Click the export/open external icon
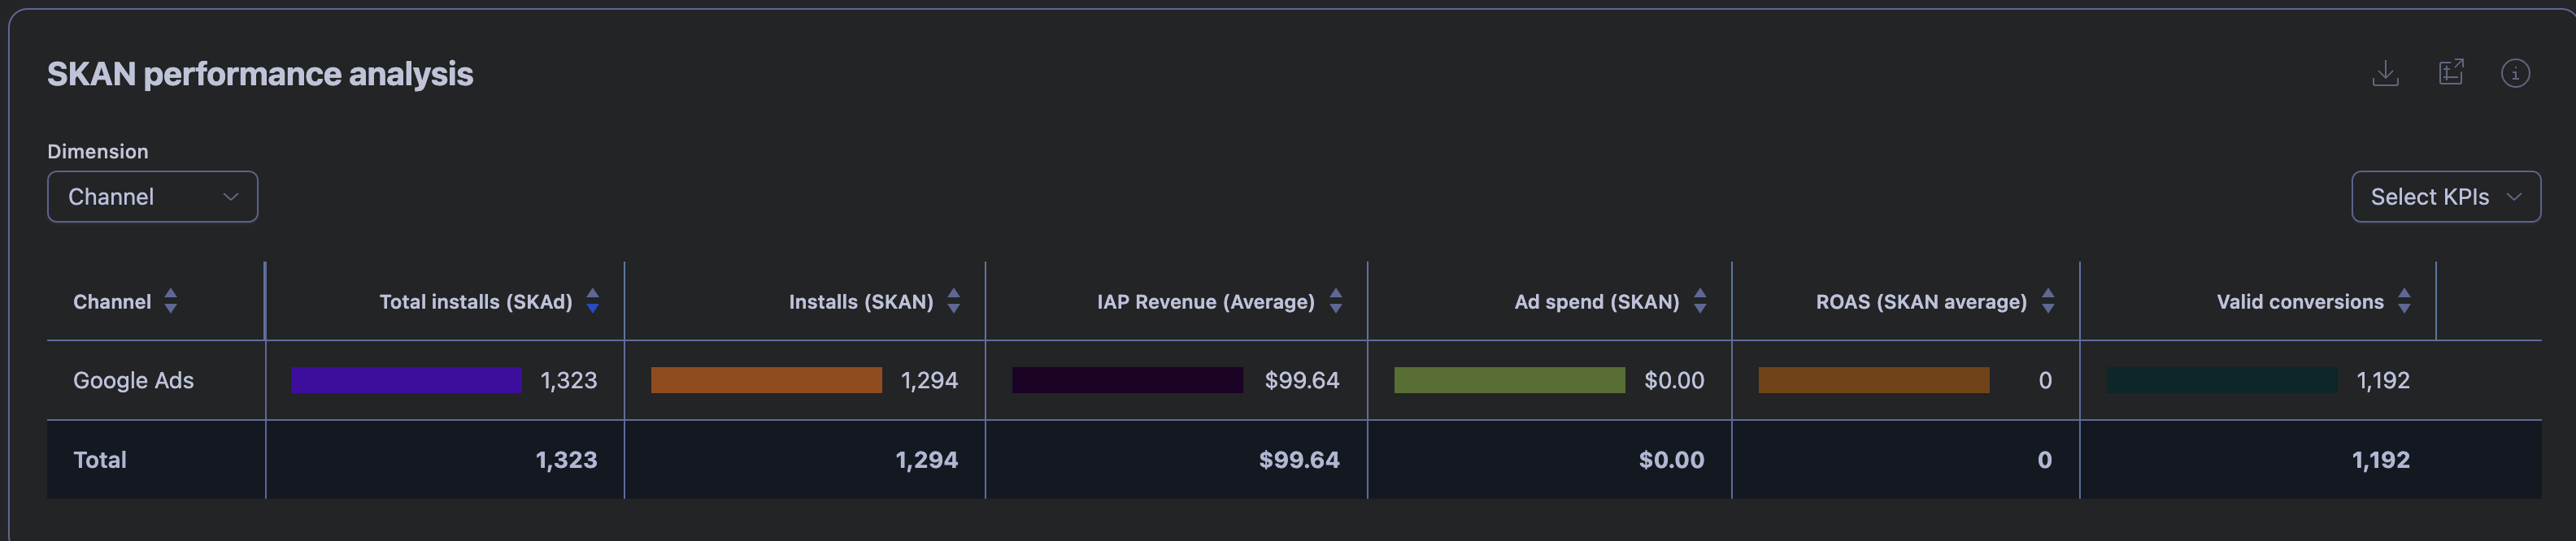 point(2450,73)
